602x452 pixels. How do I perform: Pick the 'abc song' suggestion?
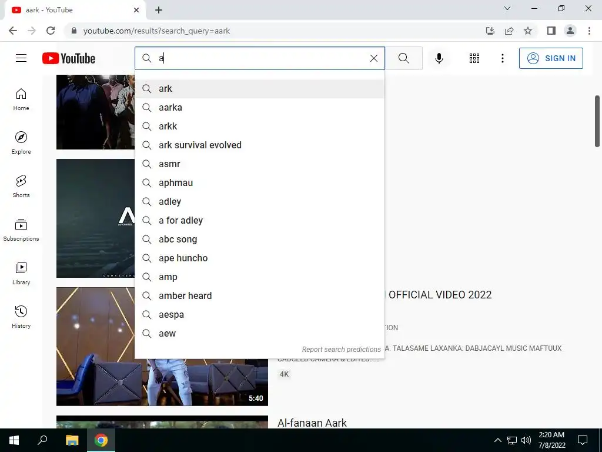259,240
